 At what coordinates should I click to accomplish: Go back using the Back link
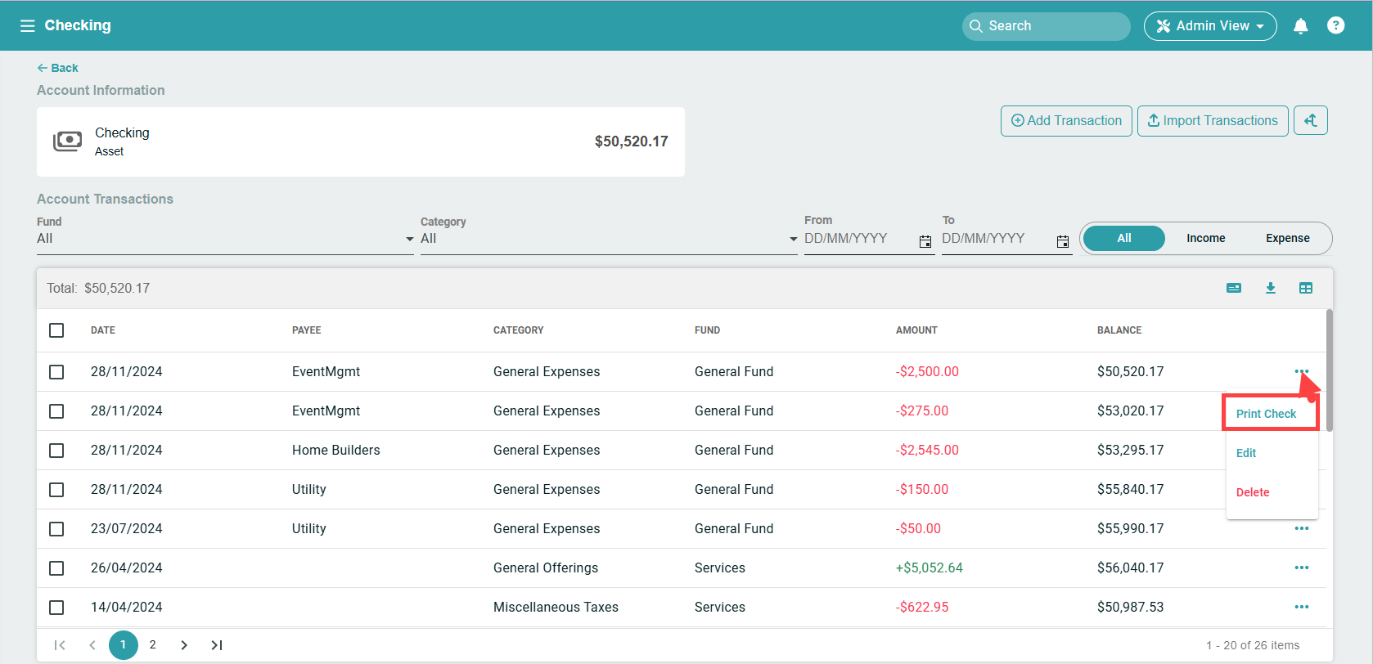point(57,68)
